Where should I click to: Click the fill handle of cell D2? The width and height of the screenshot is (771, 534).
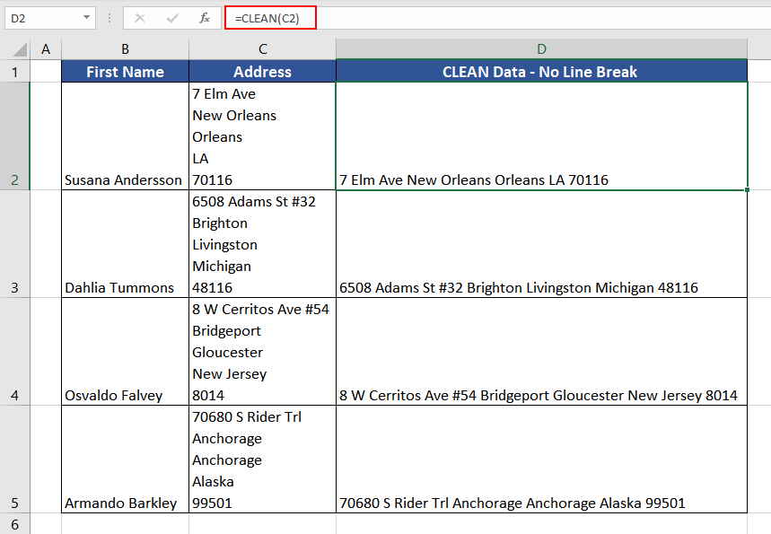(x=747, y=189)
